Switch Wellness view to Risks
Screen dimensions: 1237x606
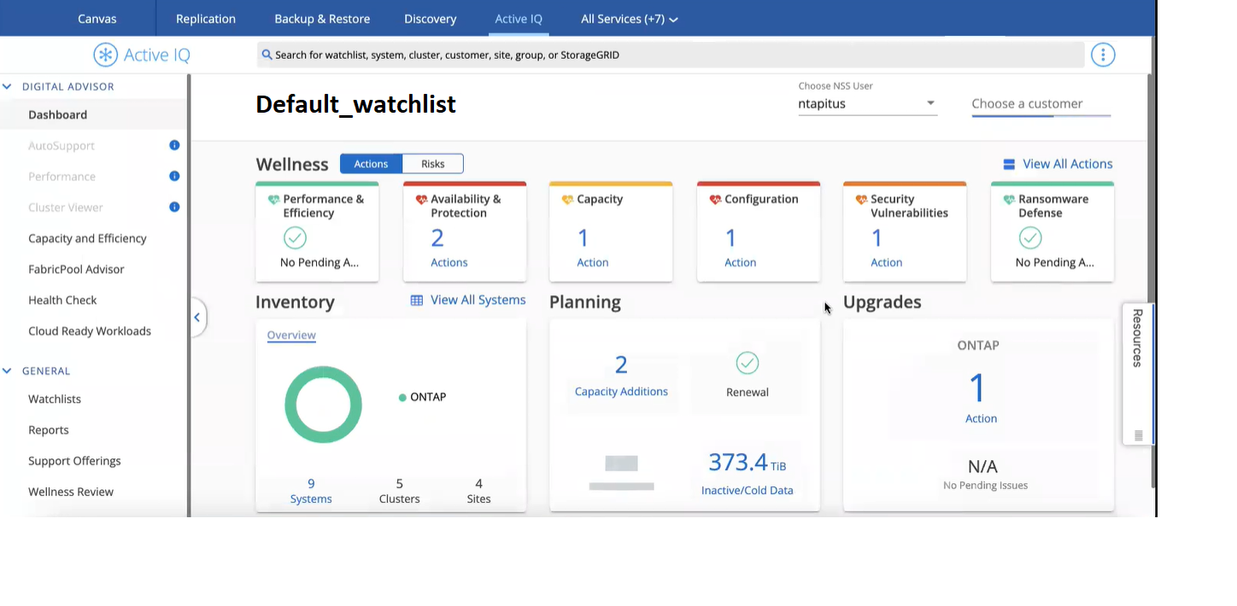click(x=432, y=163)
